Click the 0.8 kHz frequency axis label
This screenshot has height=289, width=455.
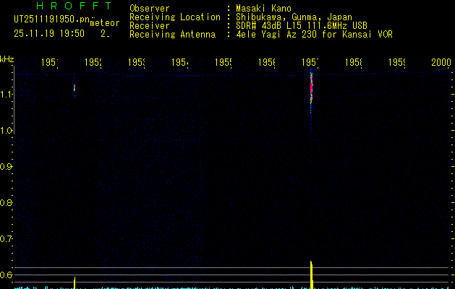[7, 202]
